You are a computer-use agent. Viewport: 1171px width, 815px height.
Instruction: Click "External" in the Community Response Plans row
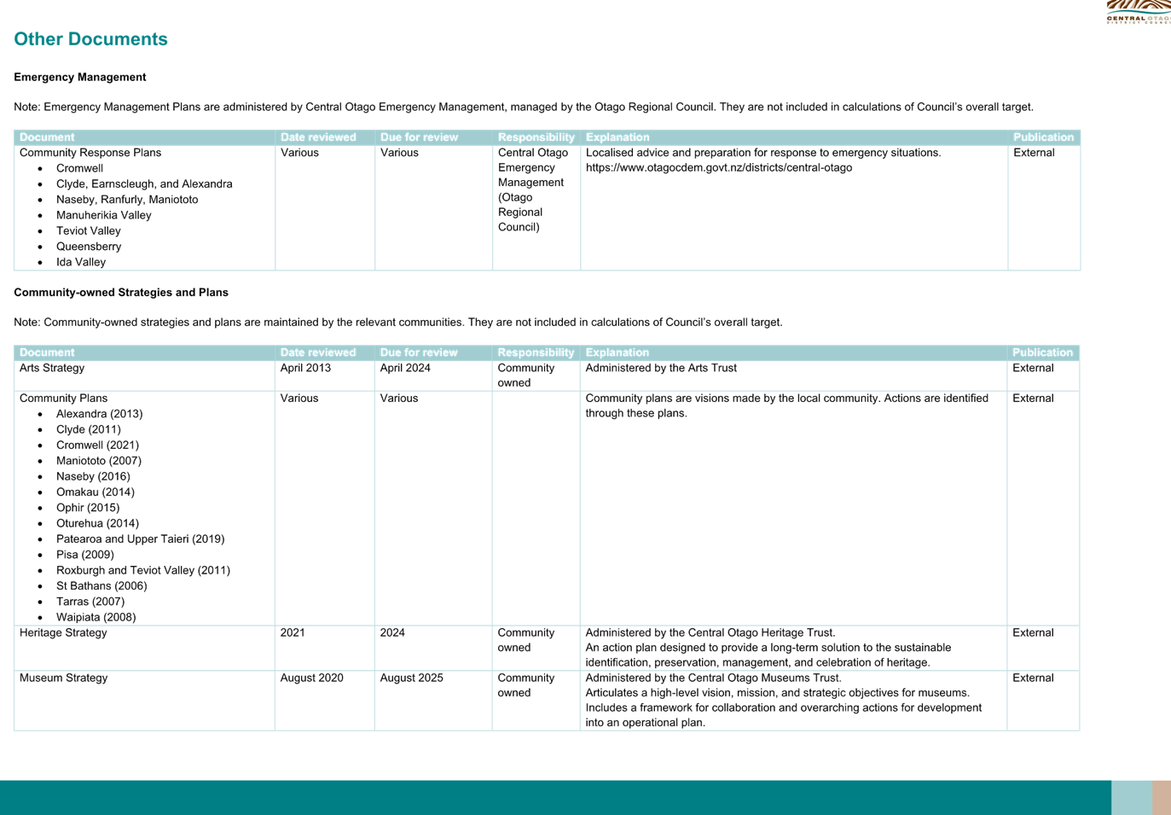pos(1034,153)
